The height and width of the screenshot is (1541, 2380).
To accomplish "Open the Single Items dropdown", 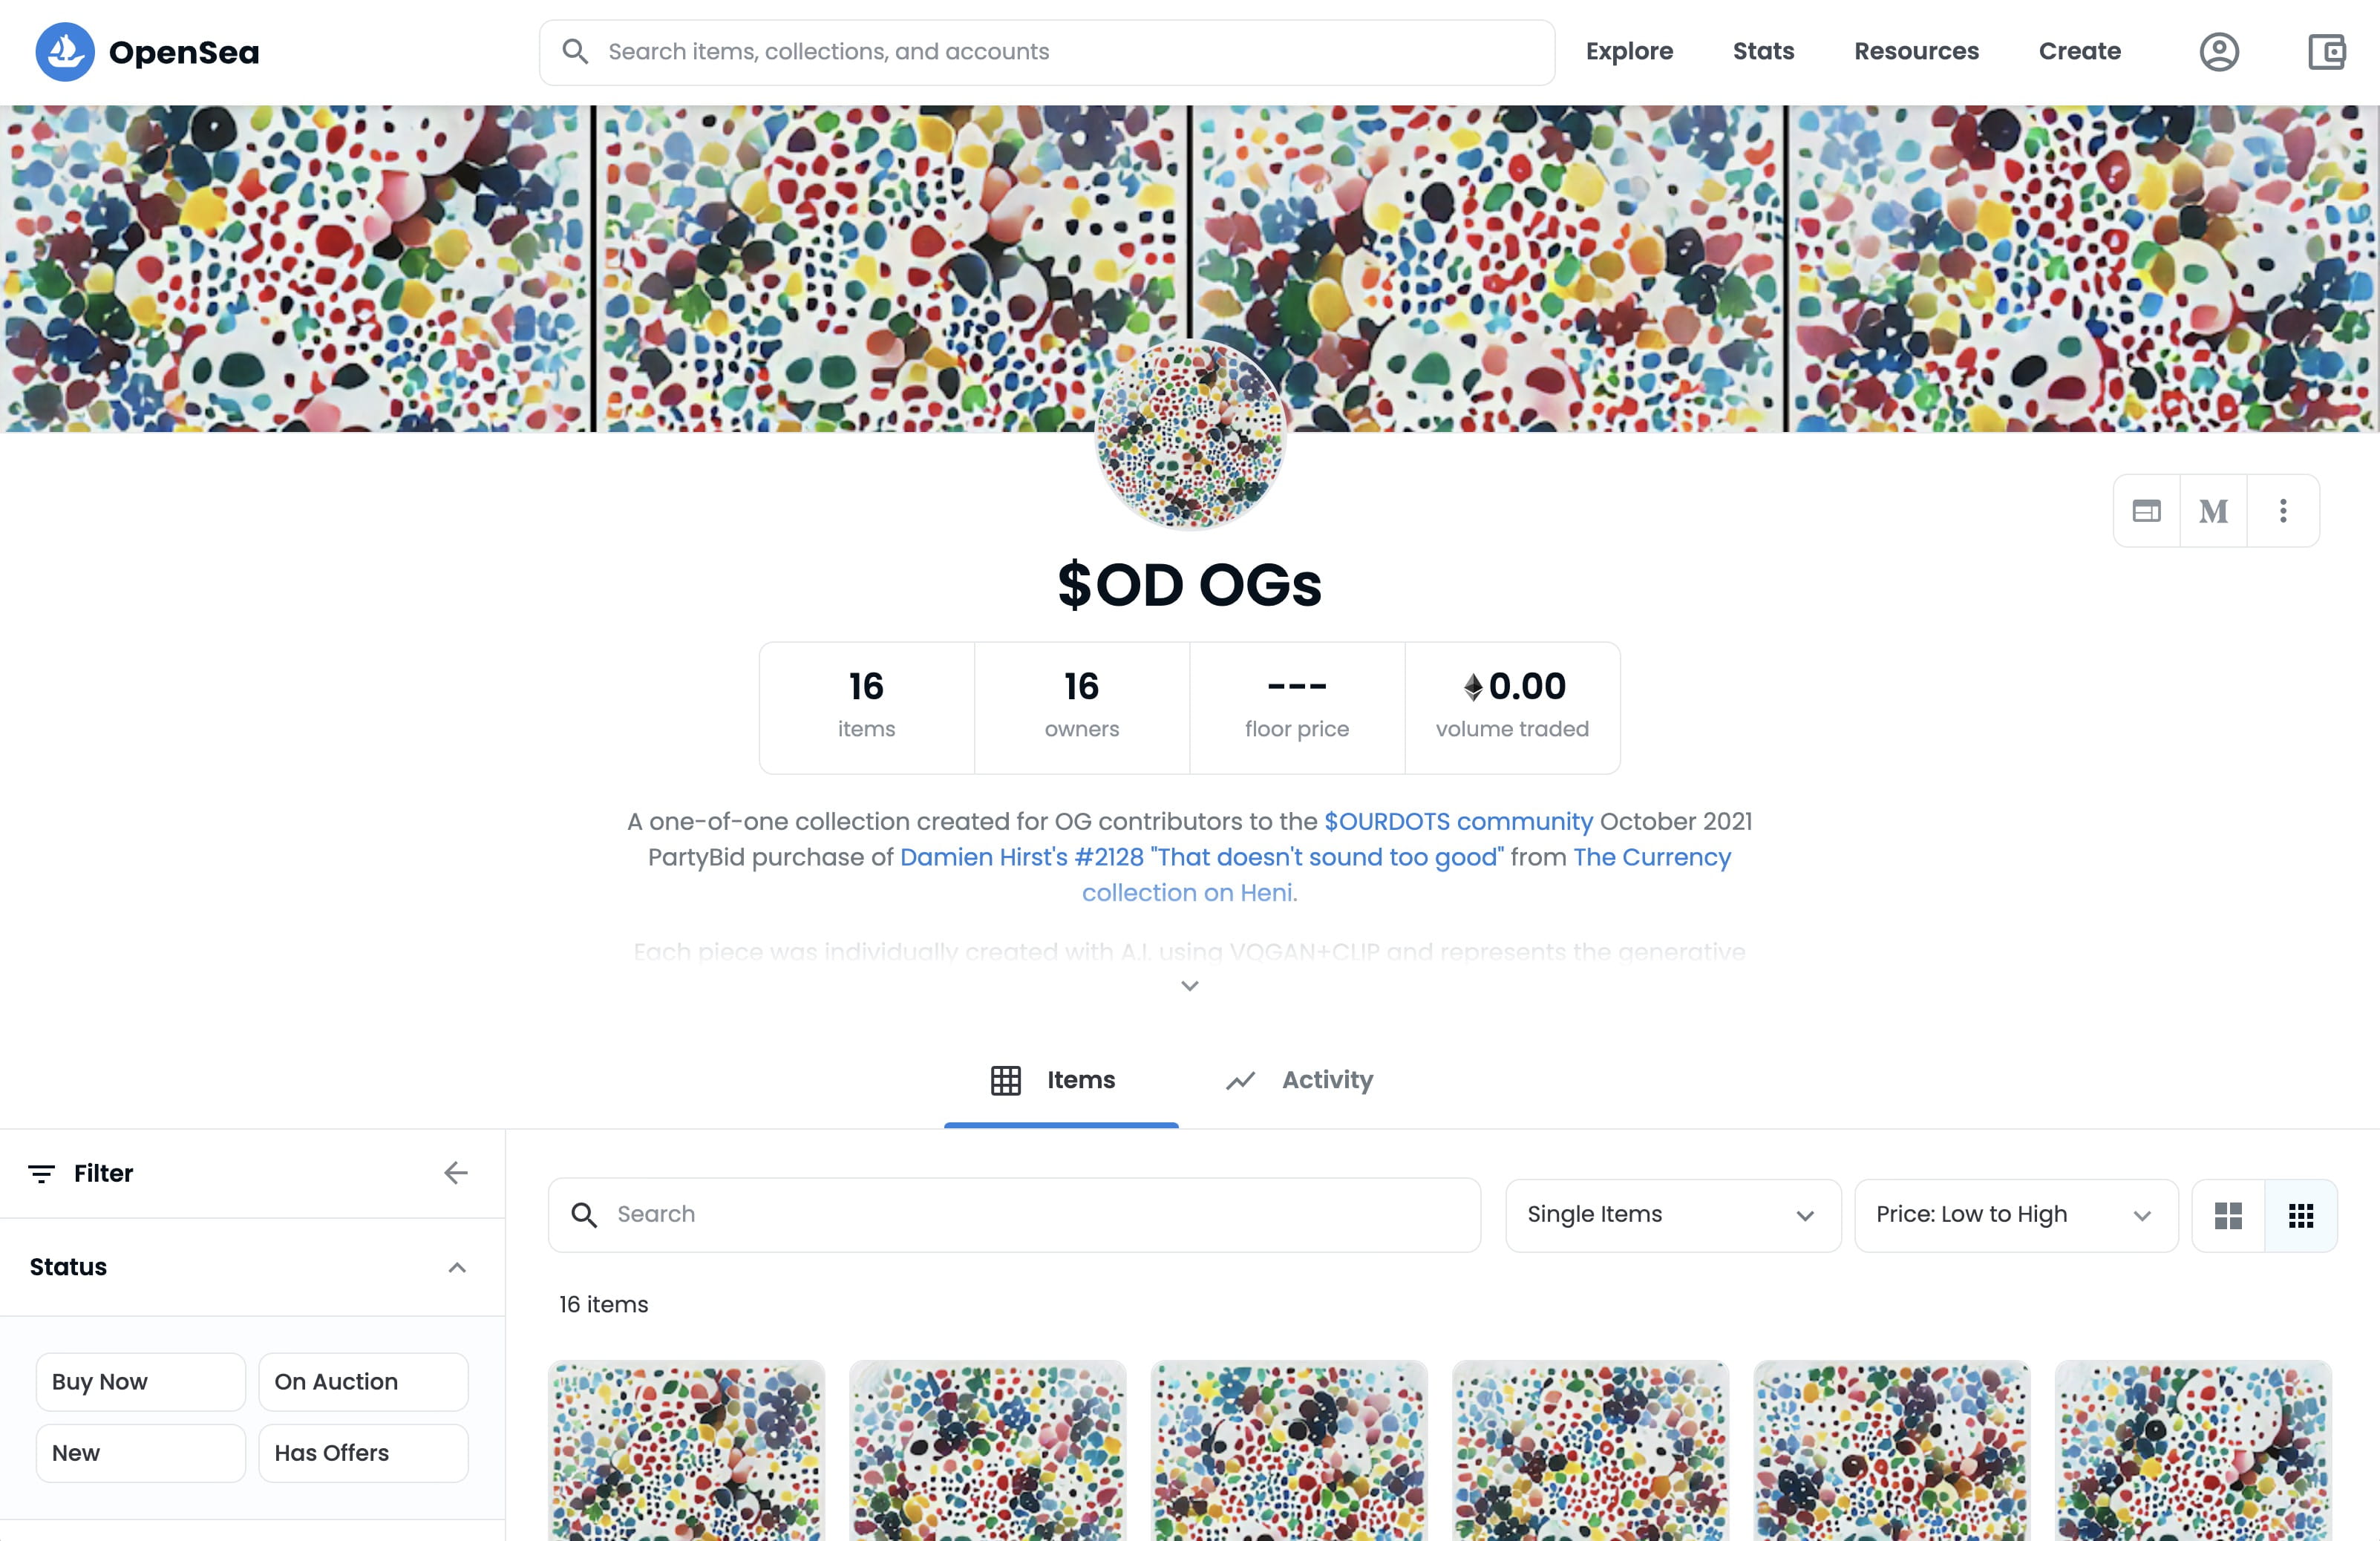I will pos(1672,1215).
